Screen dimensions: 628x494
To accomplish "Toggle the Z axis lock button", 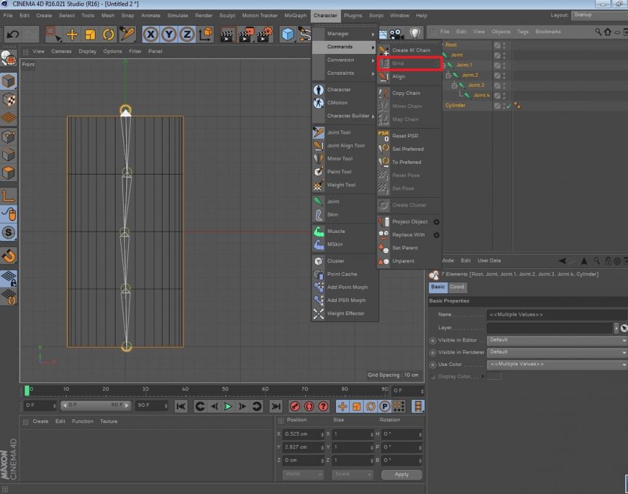I will pyautogui.click(x=187, y=35).
